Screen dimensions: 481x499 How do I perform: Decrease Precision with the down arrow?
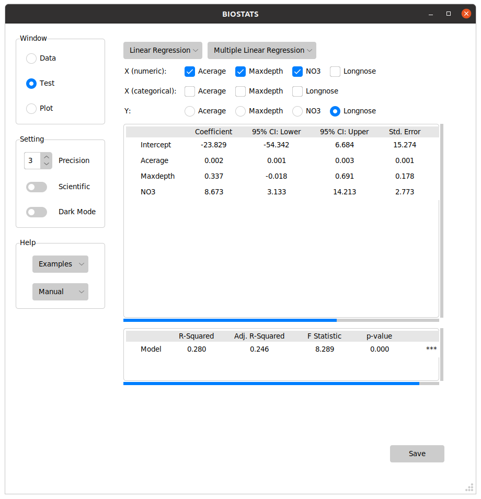[47, 164]
